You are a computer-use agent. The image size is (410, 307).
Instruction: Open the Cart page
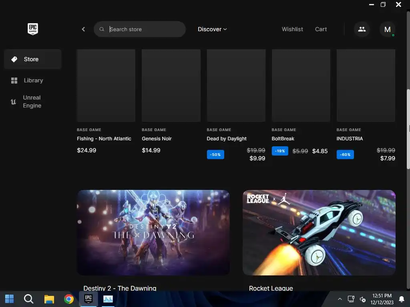321,29
